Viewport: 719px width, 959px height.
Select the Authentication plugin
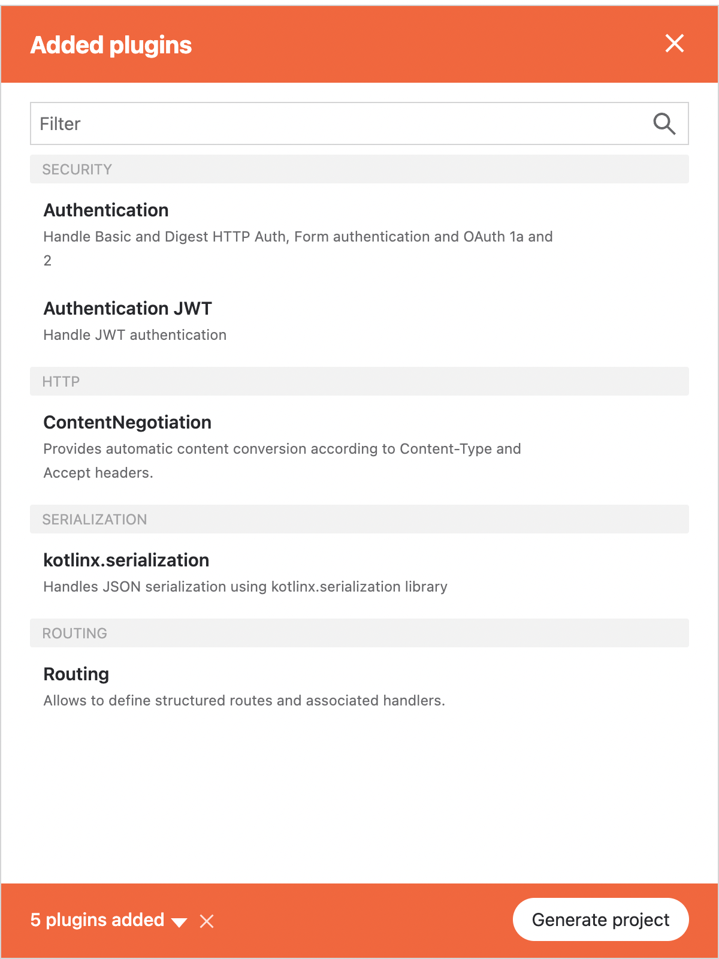106,210
